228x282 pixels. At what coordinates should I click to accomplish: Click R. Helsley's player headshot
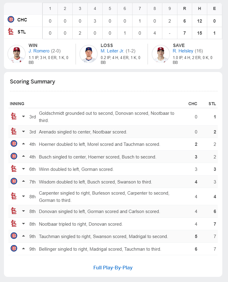161,54
